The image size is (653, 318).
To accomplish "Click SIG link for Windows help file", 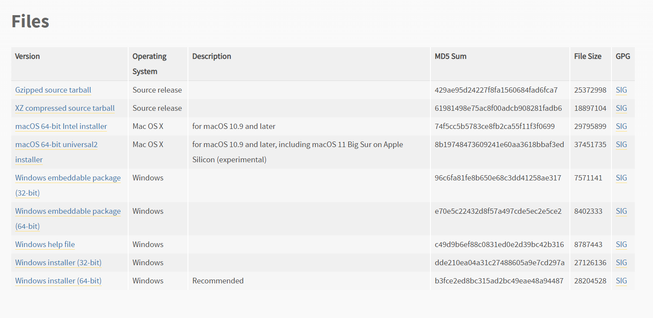I will pos(621,244).
